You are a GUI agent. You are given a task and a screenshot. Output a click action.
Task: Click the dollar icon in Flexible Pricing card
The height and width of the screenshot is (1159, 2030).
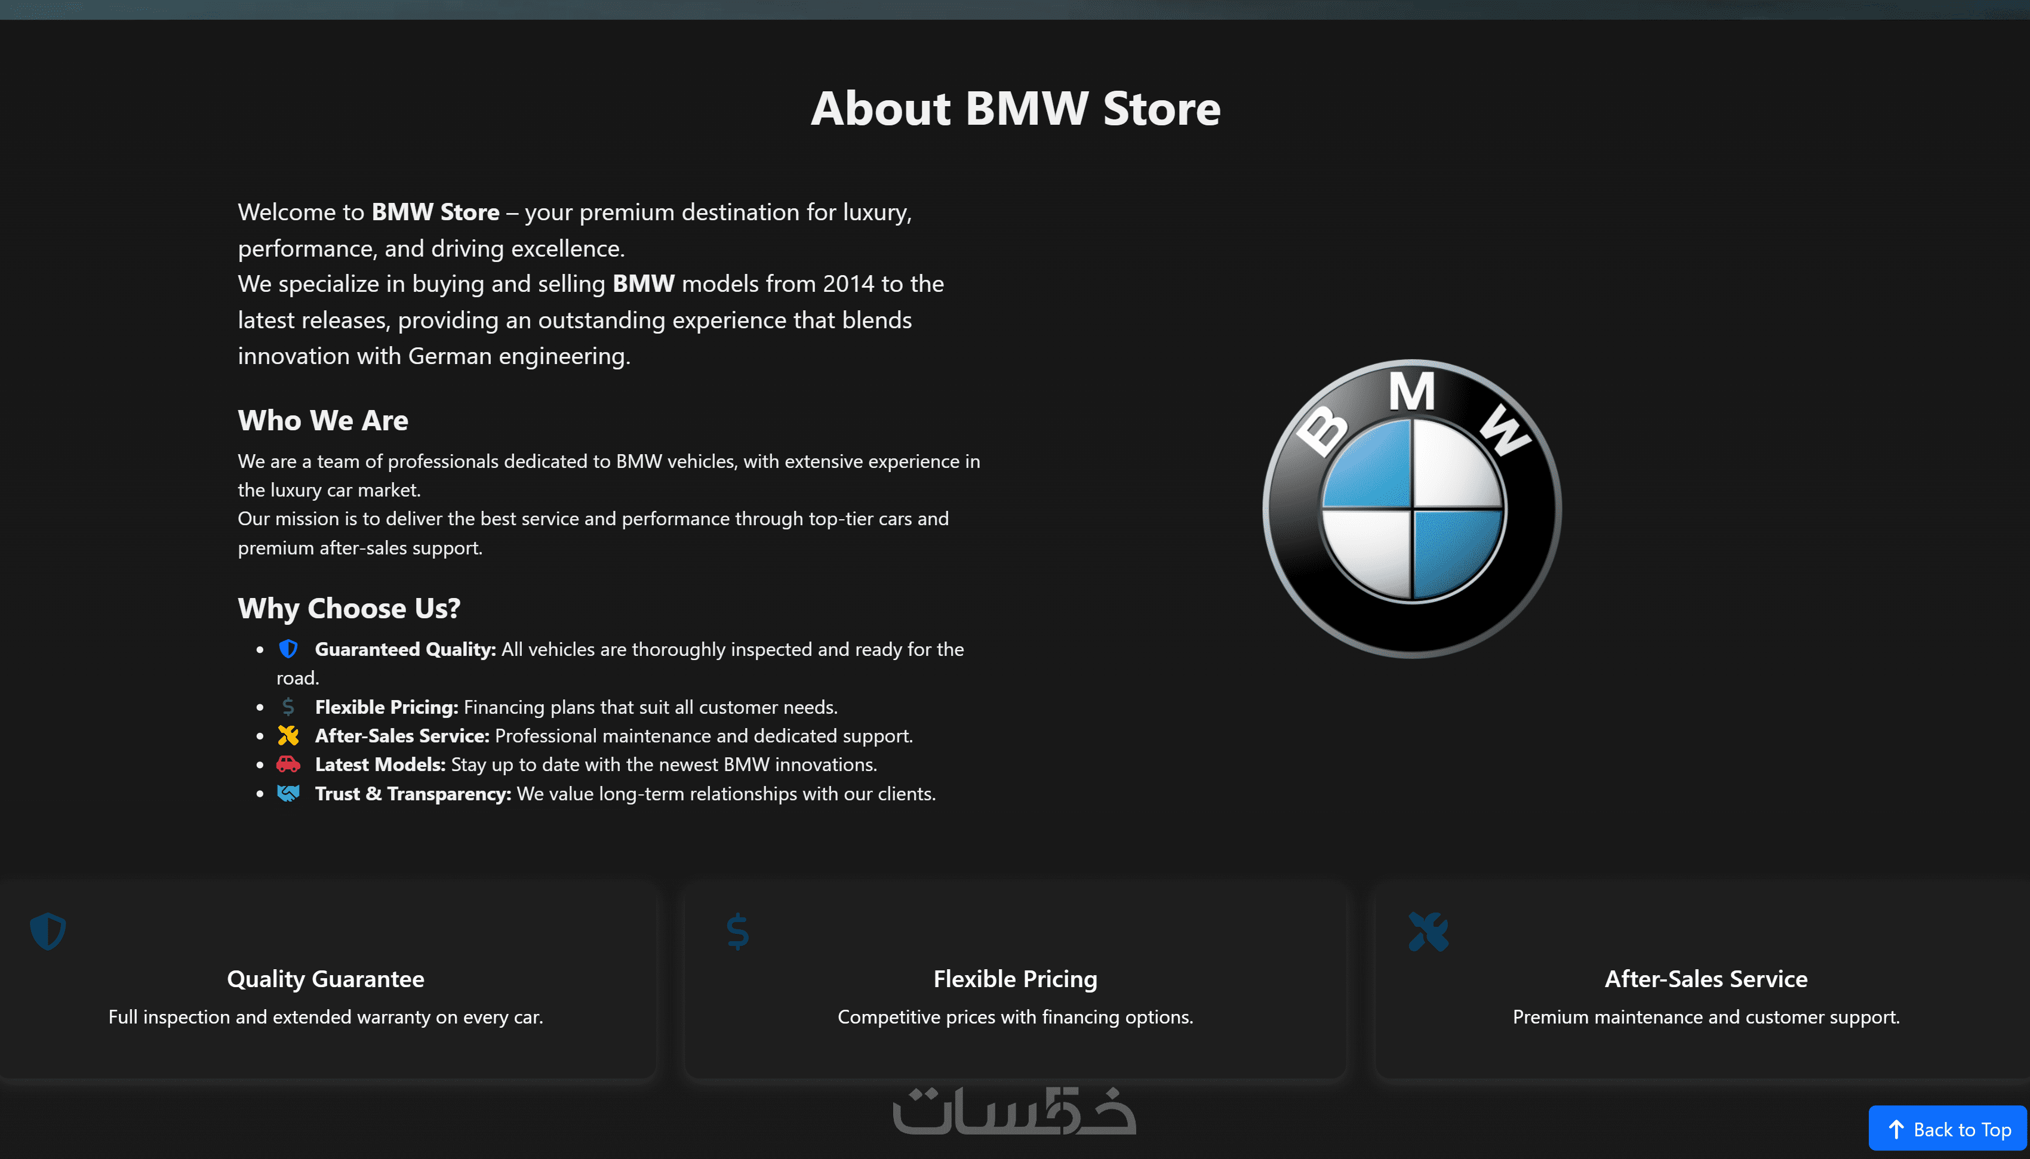click(x=738, y=930)
